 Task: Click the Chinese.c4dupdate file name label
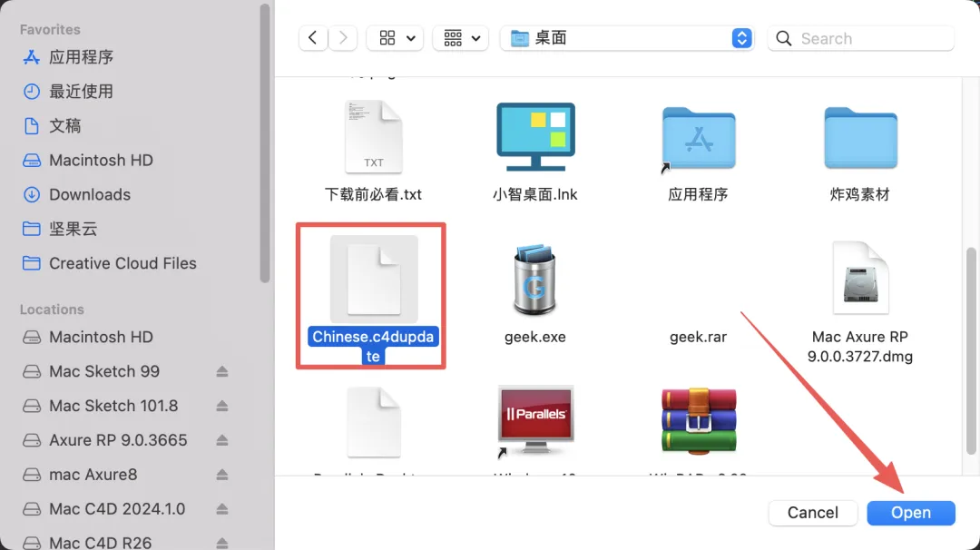pos(373,347)
